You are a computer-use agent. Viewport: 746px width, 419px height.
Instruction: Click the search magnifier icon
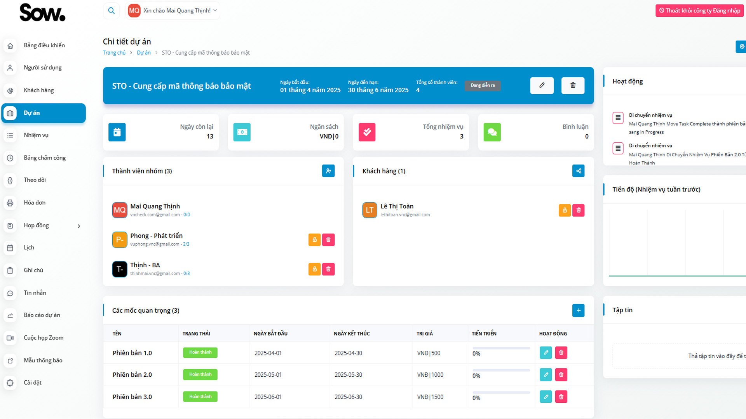[111, 11]
